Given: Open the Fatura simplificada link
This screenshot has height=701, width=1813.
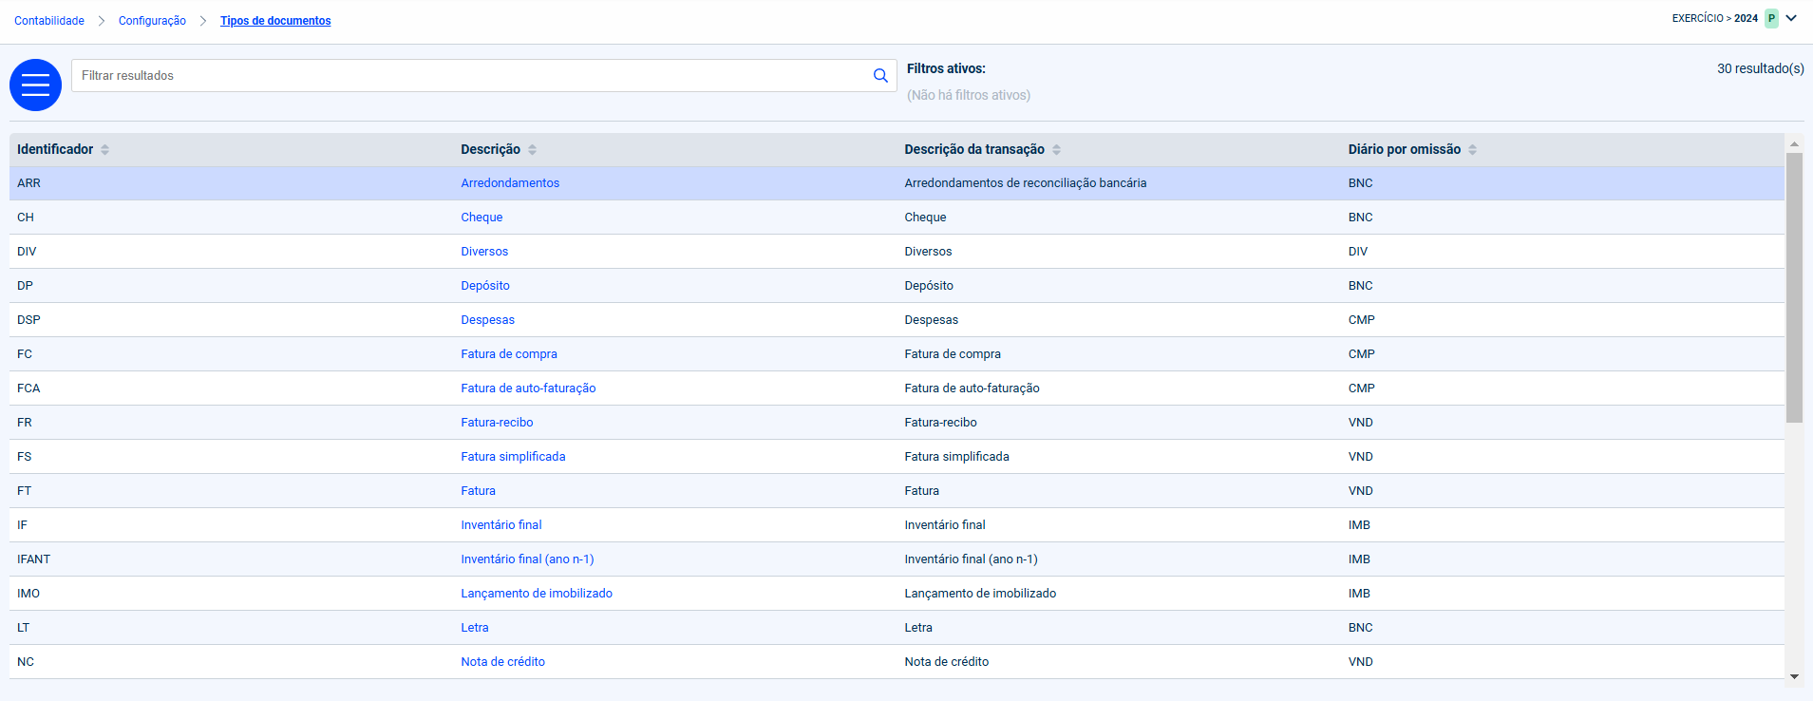Looking at the screenshot, I should 513,457.
